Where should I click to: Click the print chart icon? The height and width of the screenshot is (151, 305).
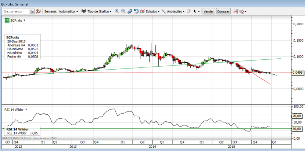point(242,11)
